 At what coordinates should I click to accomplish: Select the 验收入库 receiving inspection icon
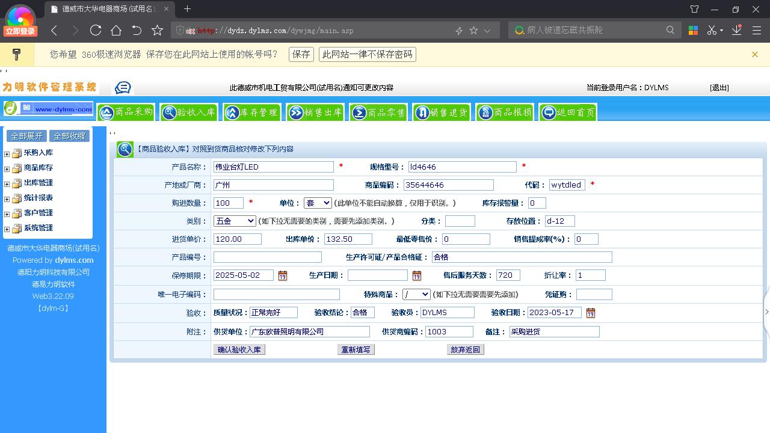189,112
